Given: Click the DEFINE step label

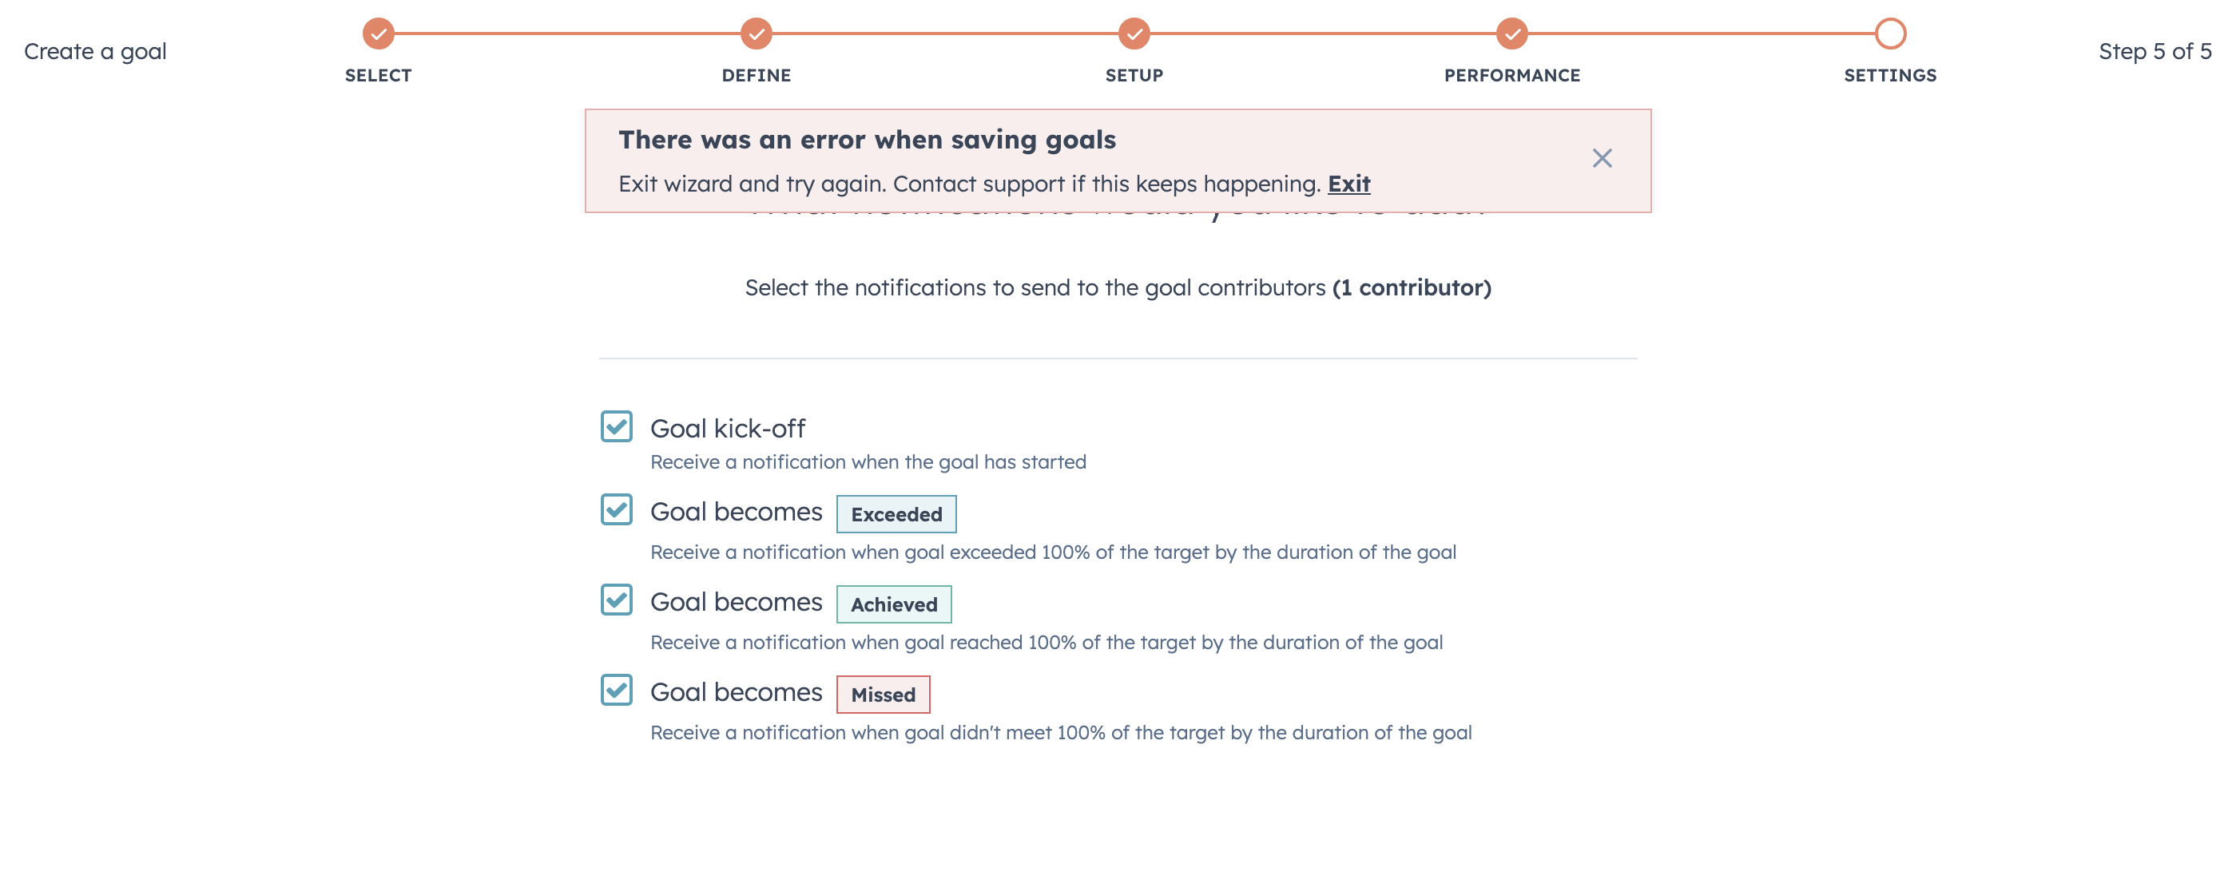Looking at the screenshot, I should click(x=756, y=76).
